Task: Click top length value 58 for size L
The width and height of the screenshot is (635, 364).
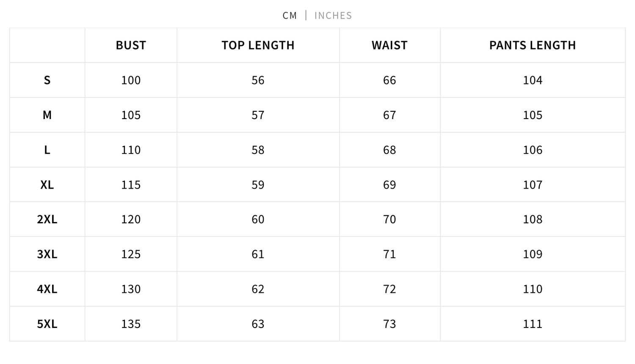Action: 258,150
